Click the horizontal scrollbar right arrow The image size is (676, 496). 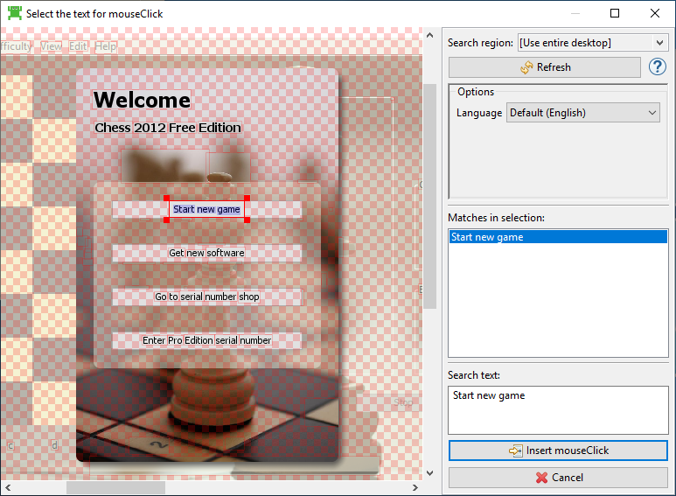(x=415, y=487)
